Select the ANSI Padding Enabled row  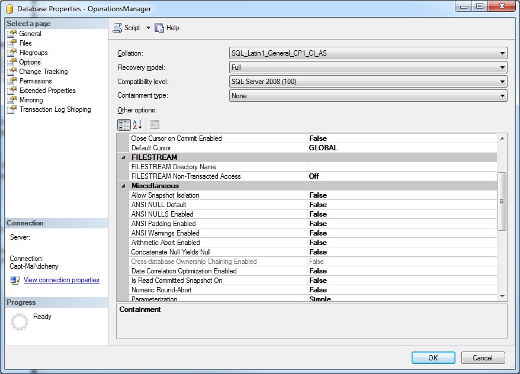(313, 224)
